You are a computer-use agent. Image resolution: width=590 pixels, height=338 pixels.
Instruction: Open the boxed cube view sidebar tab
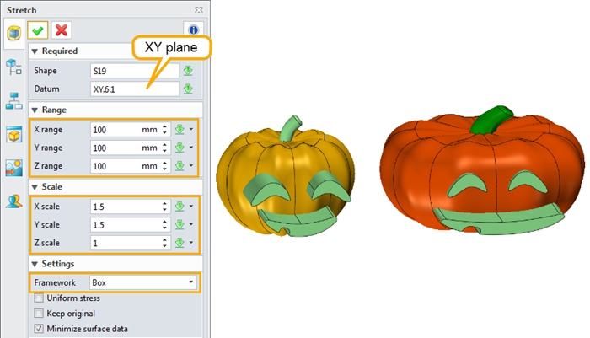click(14, 134)
